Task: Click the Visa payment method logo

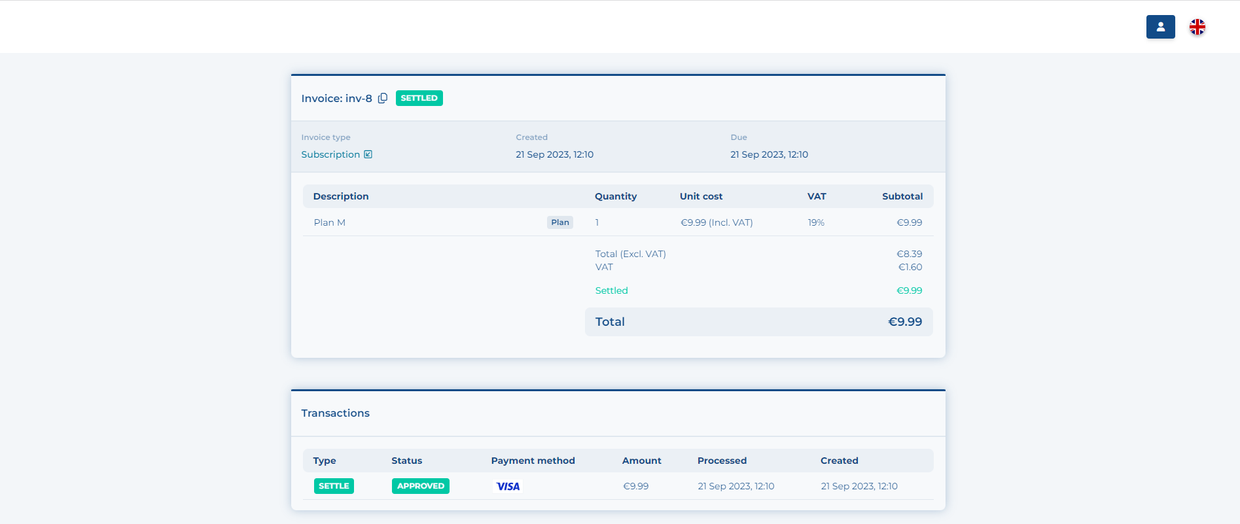Action: click(508, 486)
